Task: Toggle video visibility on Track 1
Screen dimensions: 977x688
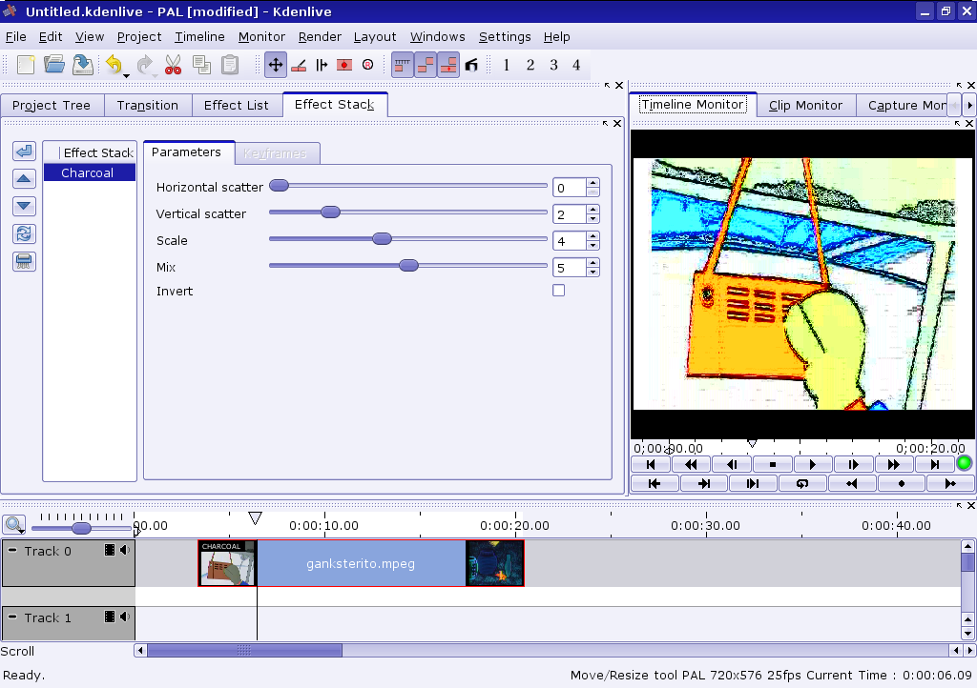Action: (110, 617)
